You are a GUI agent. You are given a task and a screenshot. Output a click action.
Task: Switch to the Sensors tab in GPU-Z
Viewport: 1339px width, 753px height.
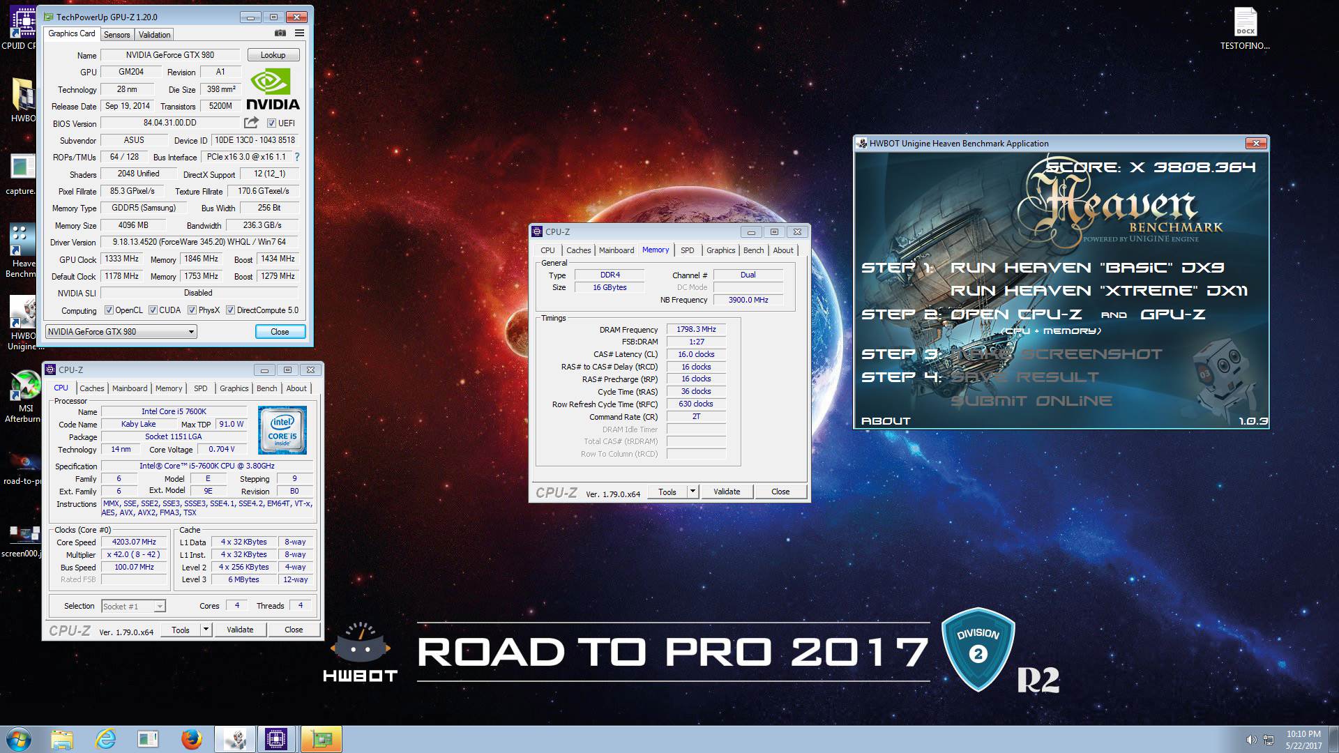(116, 35)
